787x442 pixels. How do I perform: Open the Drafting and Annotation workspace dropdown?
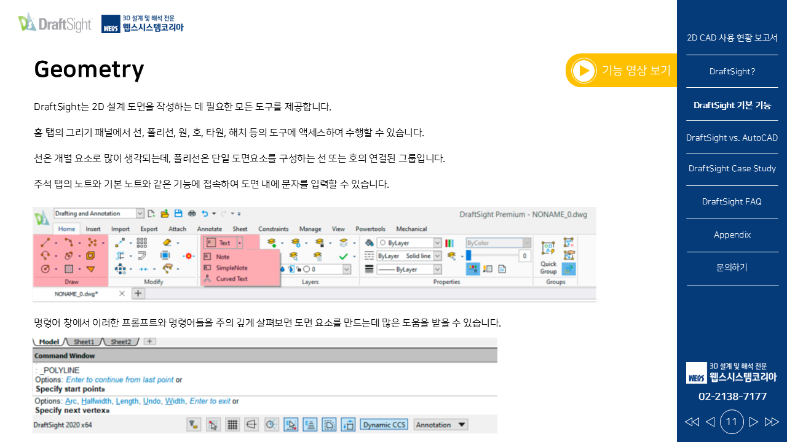coord(99,214)
